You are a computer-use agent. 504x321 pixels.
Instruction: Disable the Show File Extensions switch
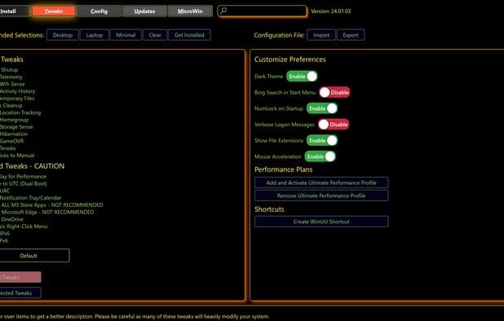[322, 140]
